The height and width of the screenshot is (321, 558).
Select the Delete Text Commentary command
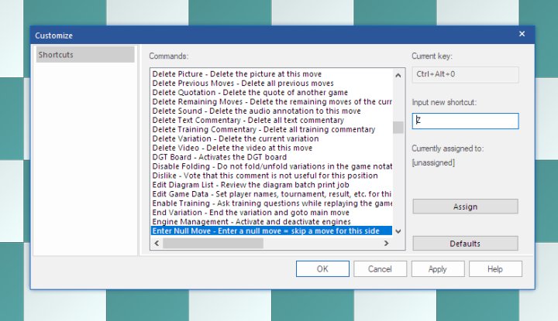(272, 120)
